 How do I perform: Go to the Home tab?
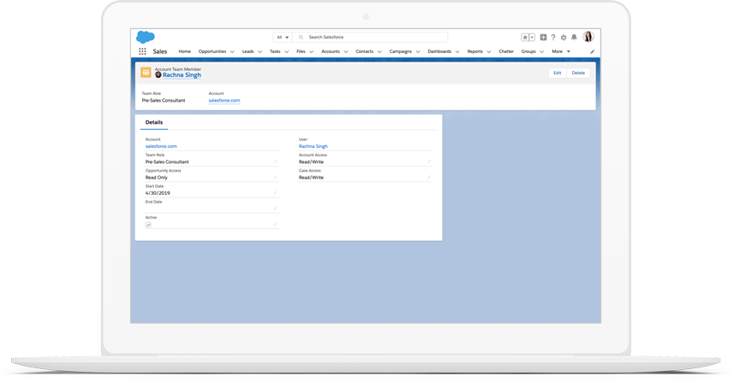(184, 51)
